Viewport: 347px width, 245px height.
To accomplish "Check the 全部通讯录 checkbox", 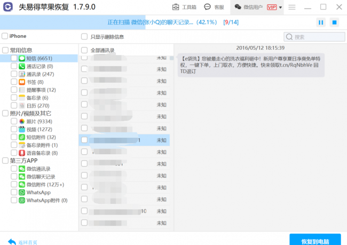I will (x=84, y=50).
